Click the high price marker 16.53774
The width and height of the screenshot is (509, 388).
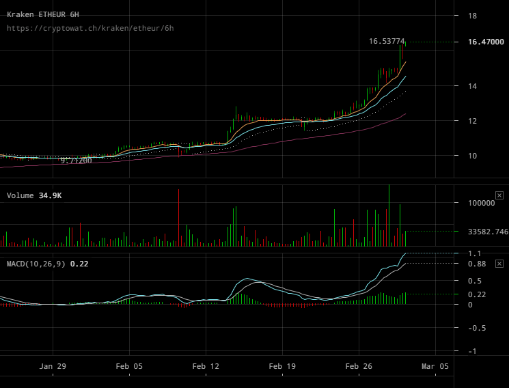387,41
